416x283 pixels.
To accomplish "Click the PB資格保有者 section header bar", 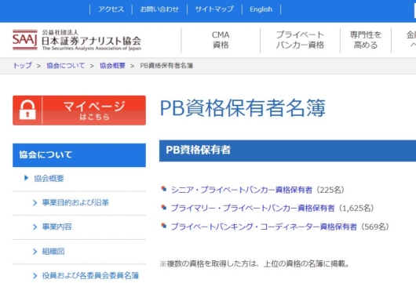I will 287,151.
